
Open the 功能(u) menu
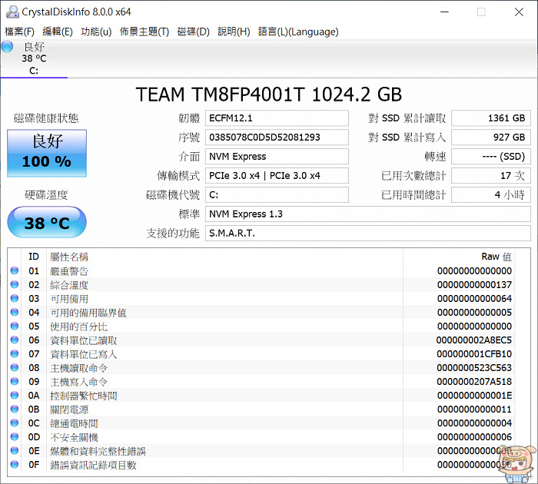(x=96, y=31)
